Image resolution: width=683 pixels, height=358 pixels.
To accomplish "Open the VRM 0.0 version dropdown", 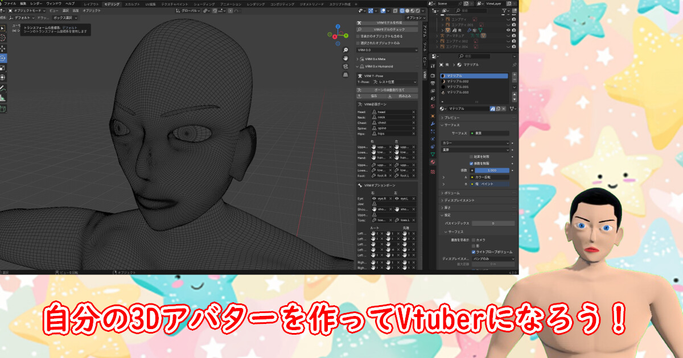I will (x=387, y=50).
